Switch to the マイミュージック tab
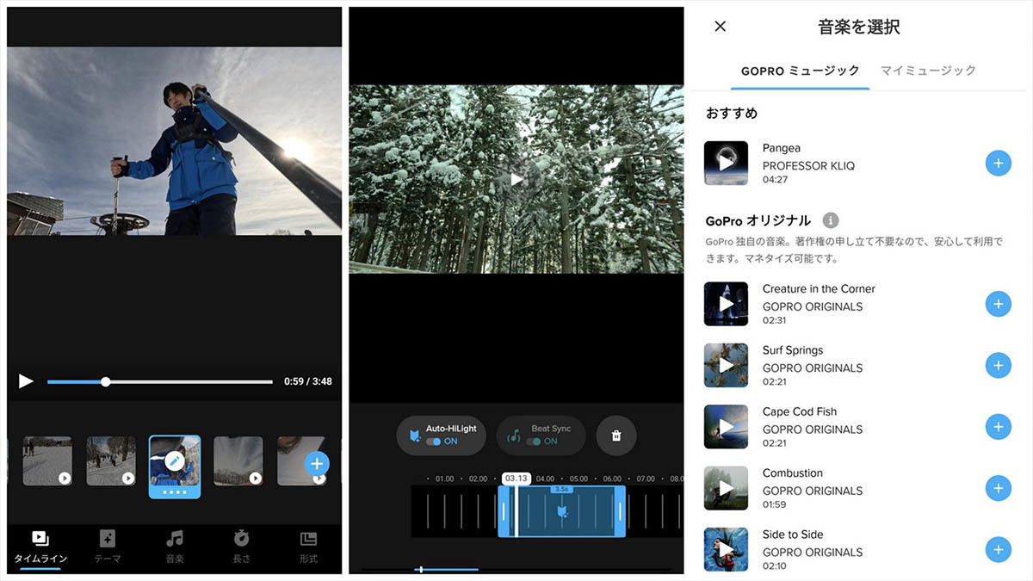This screenshot has height=581, width=1033. pos(929,71)
